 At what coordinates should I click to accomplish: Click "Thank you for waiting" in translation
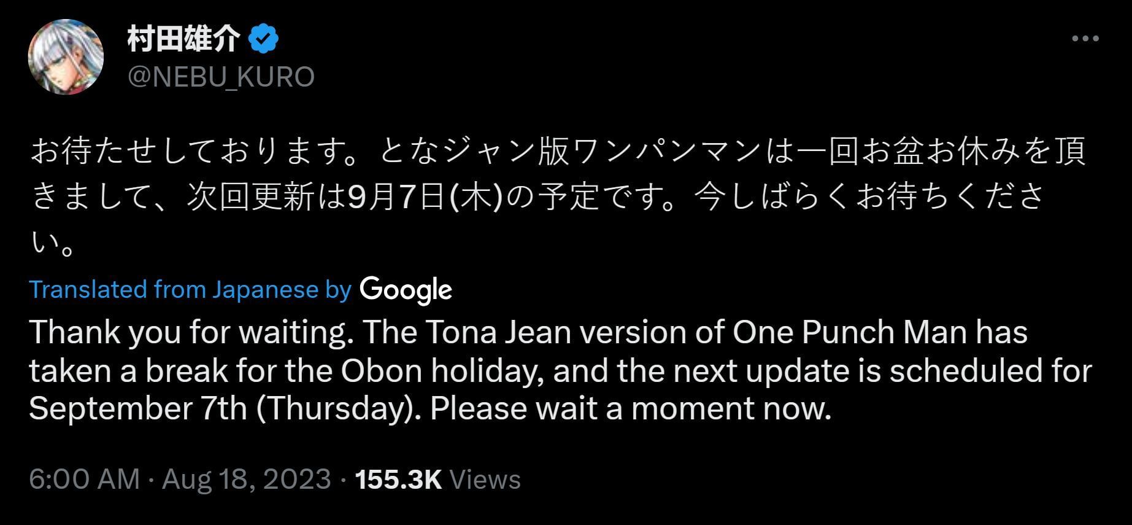point(187,332)
